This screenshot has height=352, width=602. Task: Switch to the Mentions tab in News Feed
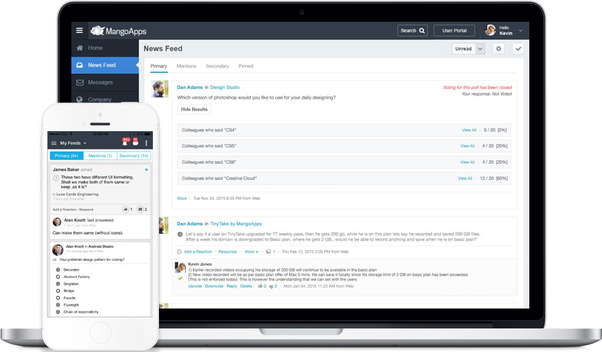[x=186, y=66]
